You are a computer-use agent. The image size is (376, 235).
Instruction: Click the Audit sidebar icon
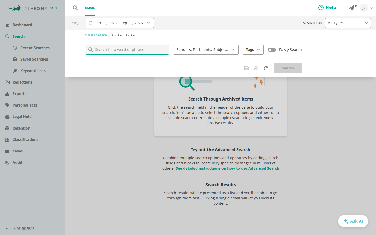pyautogui.click(x=7, y=162)
